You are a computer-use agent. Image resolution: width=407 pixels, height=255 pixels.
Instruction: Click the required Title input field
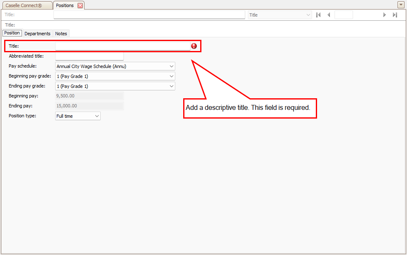tap(123, 46)
